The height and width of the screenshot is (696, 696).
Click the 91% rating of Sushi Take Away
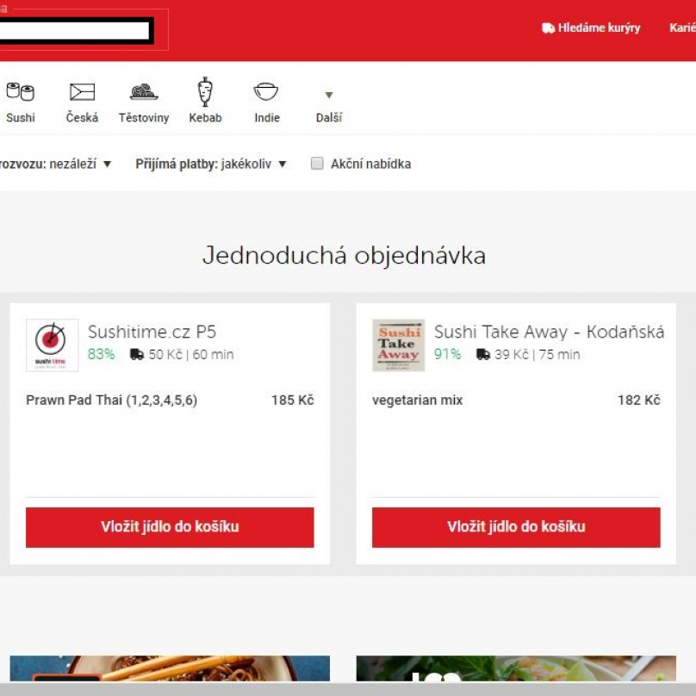(x=447, y=354)
